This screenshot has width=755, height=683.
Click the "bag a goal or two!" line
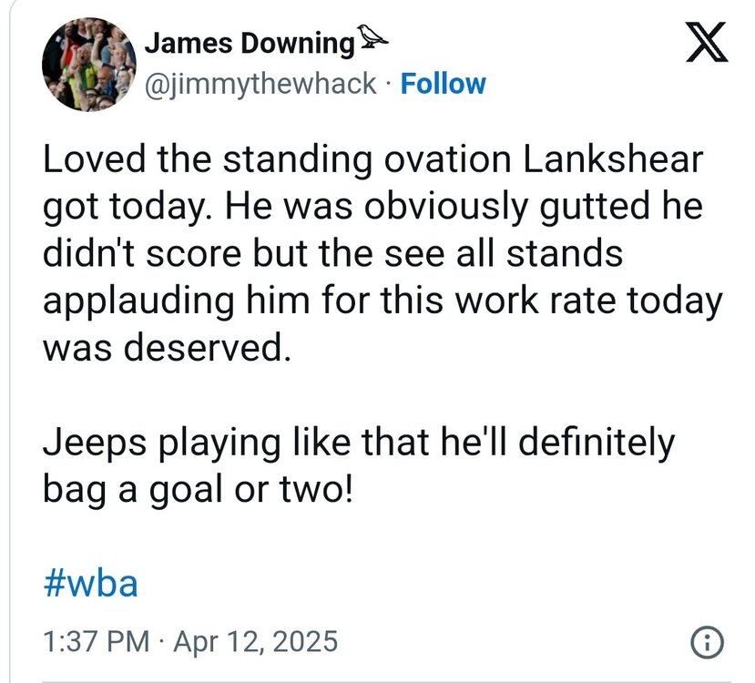tap(196, 490)
